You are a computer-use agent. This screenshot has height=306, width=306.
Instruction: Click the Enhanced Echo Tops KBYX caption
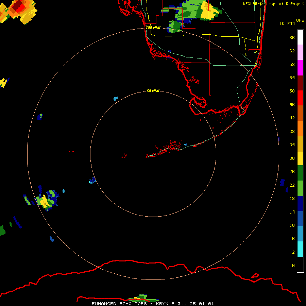(153, 304)
